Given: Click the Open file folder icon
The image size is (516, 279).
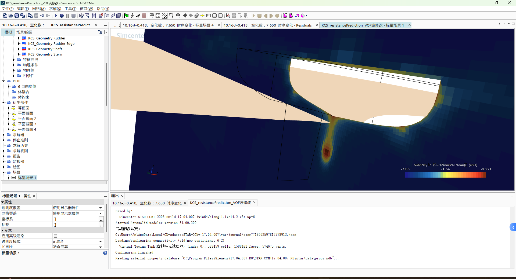Looking at the screenshot, I should pos(11,16).
